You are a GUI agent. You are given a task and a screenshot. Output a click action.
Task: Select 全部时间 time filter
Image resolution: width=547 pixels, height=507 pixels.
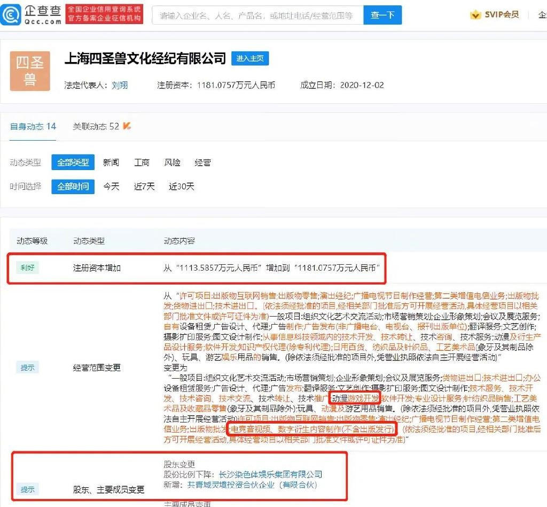click(73, 187)
